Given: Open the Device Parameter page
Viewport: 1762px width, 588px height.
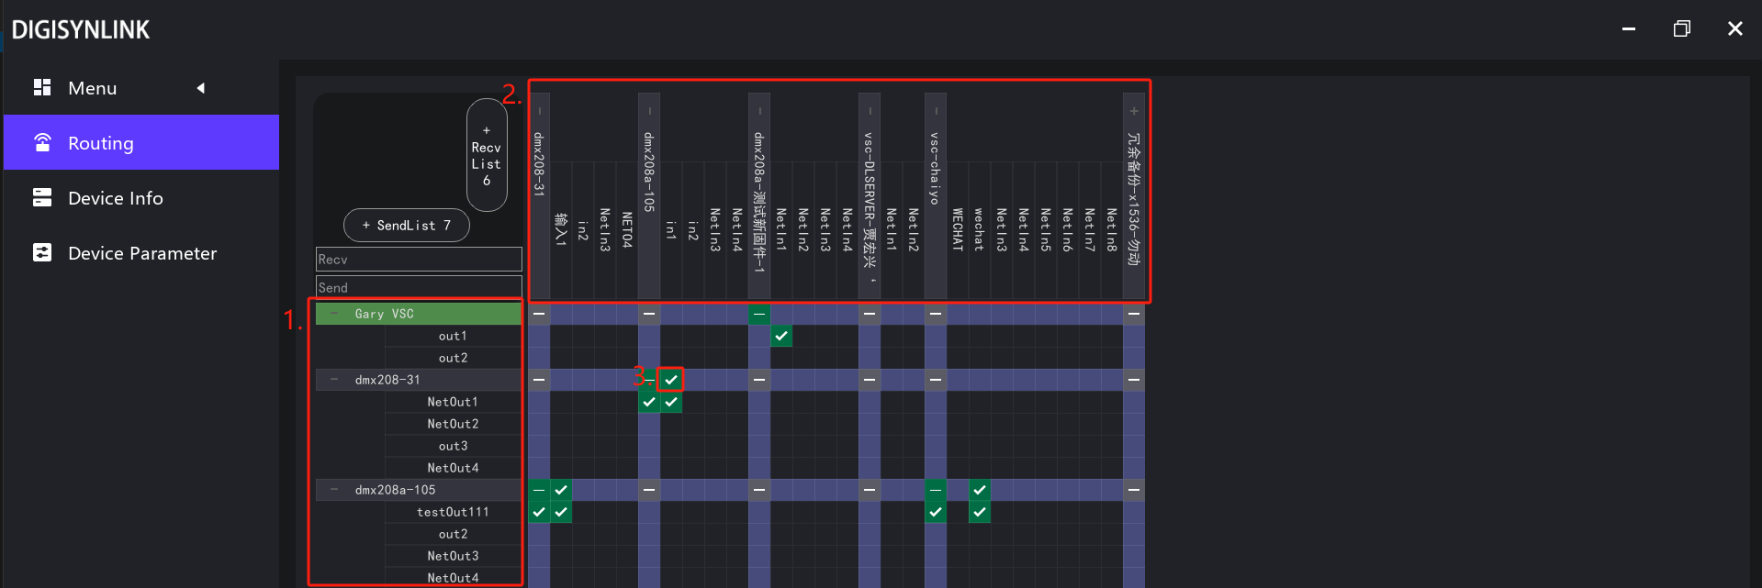Looking at the screenshot, I should coord(141,252).
